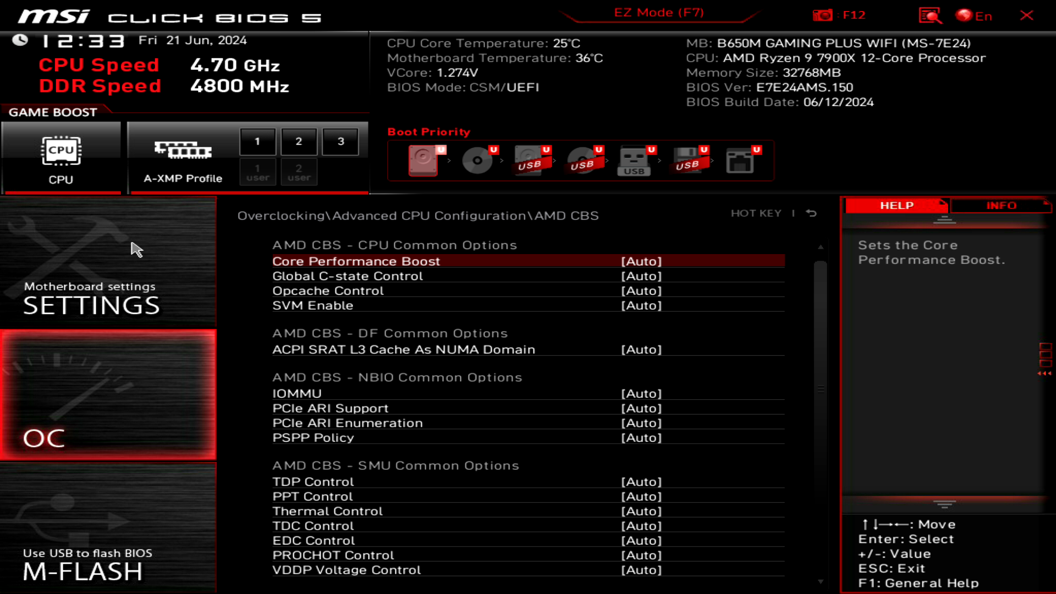This screenshot has height=594, width=1056.
Task: Open the INFO tab
Action: tap(1000, 205)
